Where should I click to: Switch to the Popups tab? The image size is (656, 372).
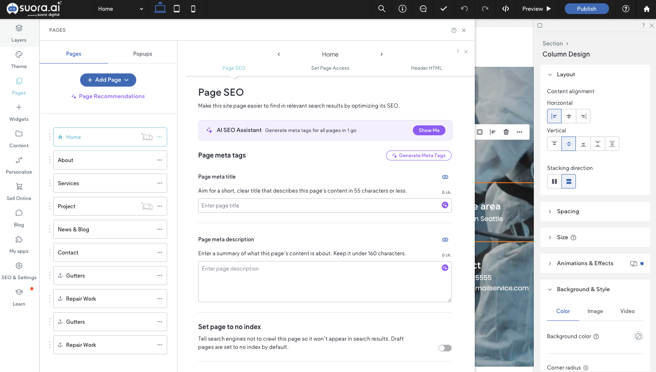(142, 54)
